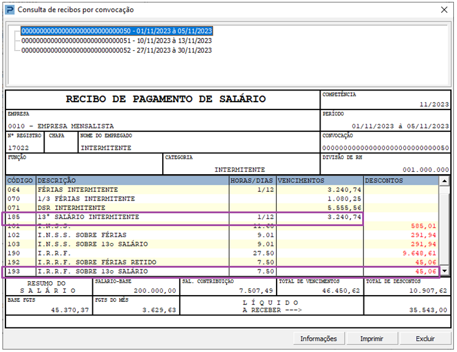The height and width of the screenshot is (352, 457).
Task: Select convocation ending 051 from 10/11/2023
Action: [117, 40]
